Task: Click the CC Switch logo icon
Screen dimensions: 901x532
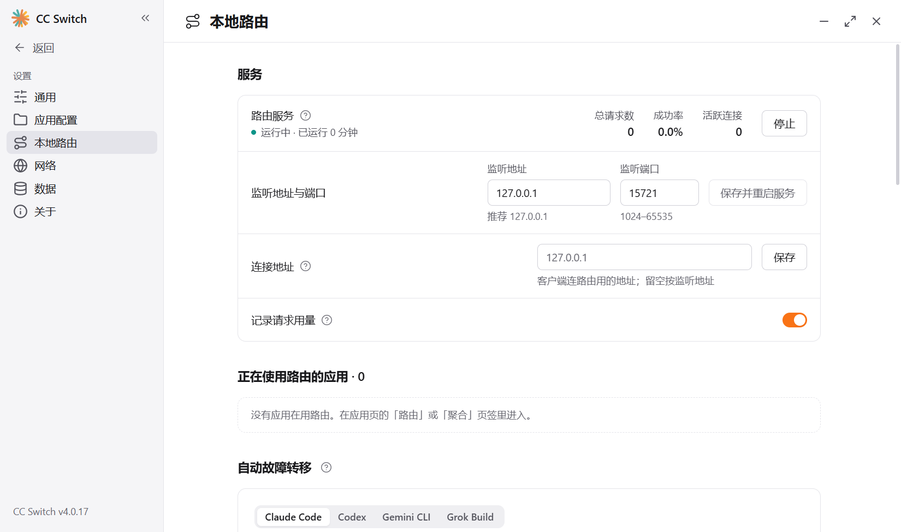Action: pyautogui.click(x=21, y=19)
